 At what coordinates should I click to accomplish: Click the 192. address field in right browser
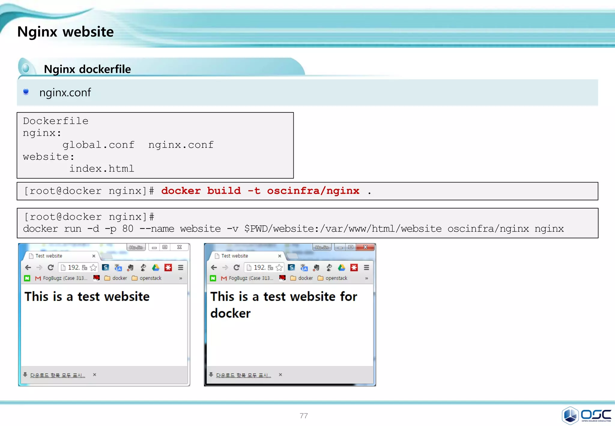click(259, 267)
